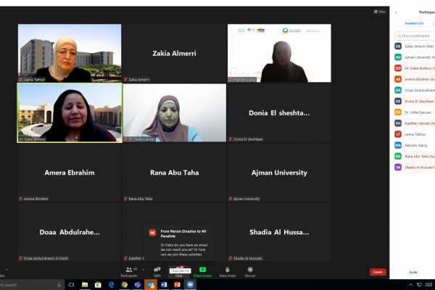Screen dimensions: 435x290
Task: Expand the View layout options
Action: coord(380,12)
